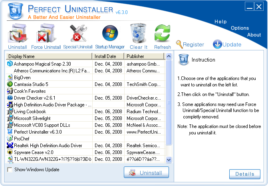Click the bottom Uninstall button
268x186 pixels.
tap(146, 173)
